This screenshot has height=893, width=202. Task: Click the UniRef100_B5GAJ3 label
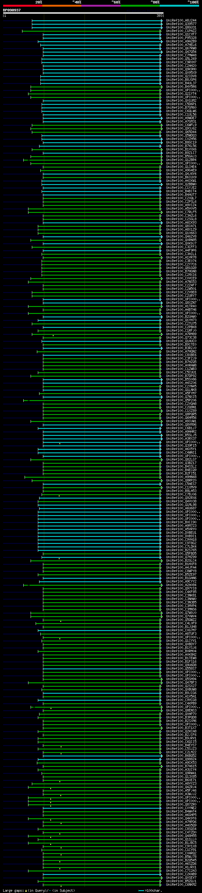pyautogui.click(x=181, y=156)
